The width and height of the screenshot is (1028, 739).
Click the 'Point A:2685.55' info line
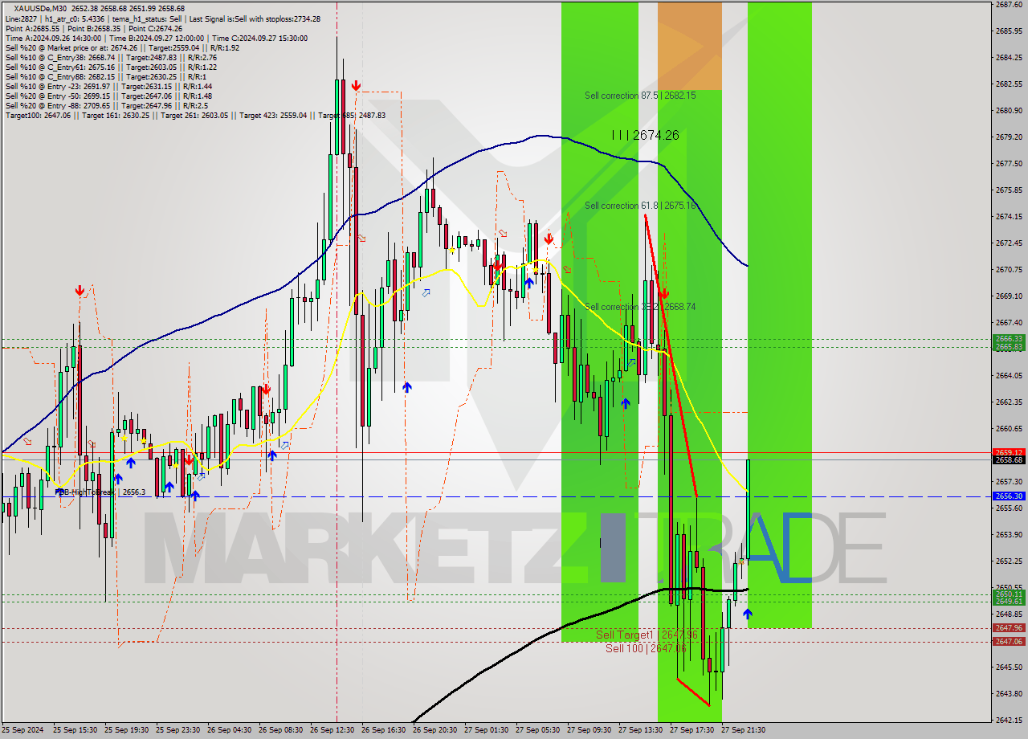tap(94, 29)
